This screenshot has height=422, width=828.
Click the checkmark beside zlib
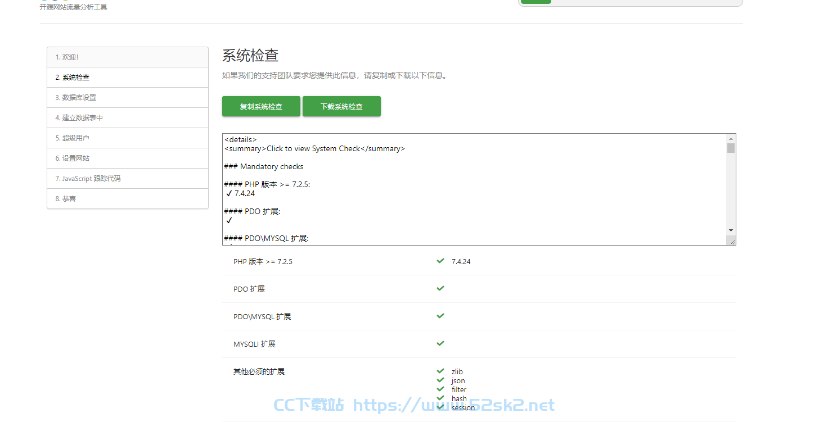coord(440,371)
